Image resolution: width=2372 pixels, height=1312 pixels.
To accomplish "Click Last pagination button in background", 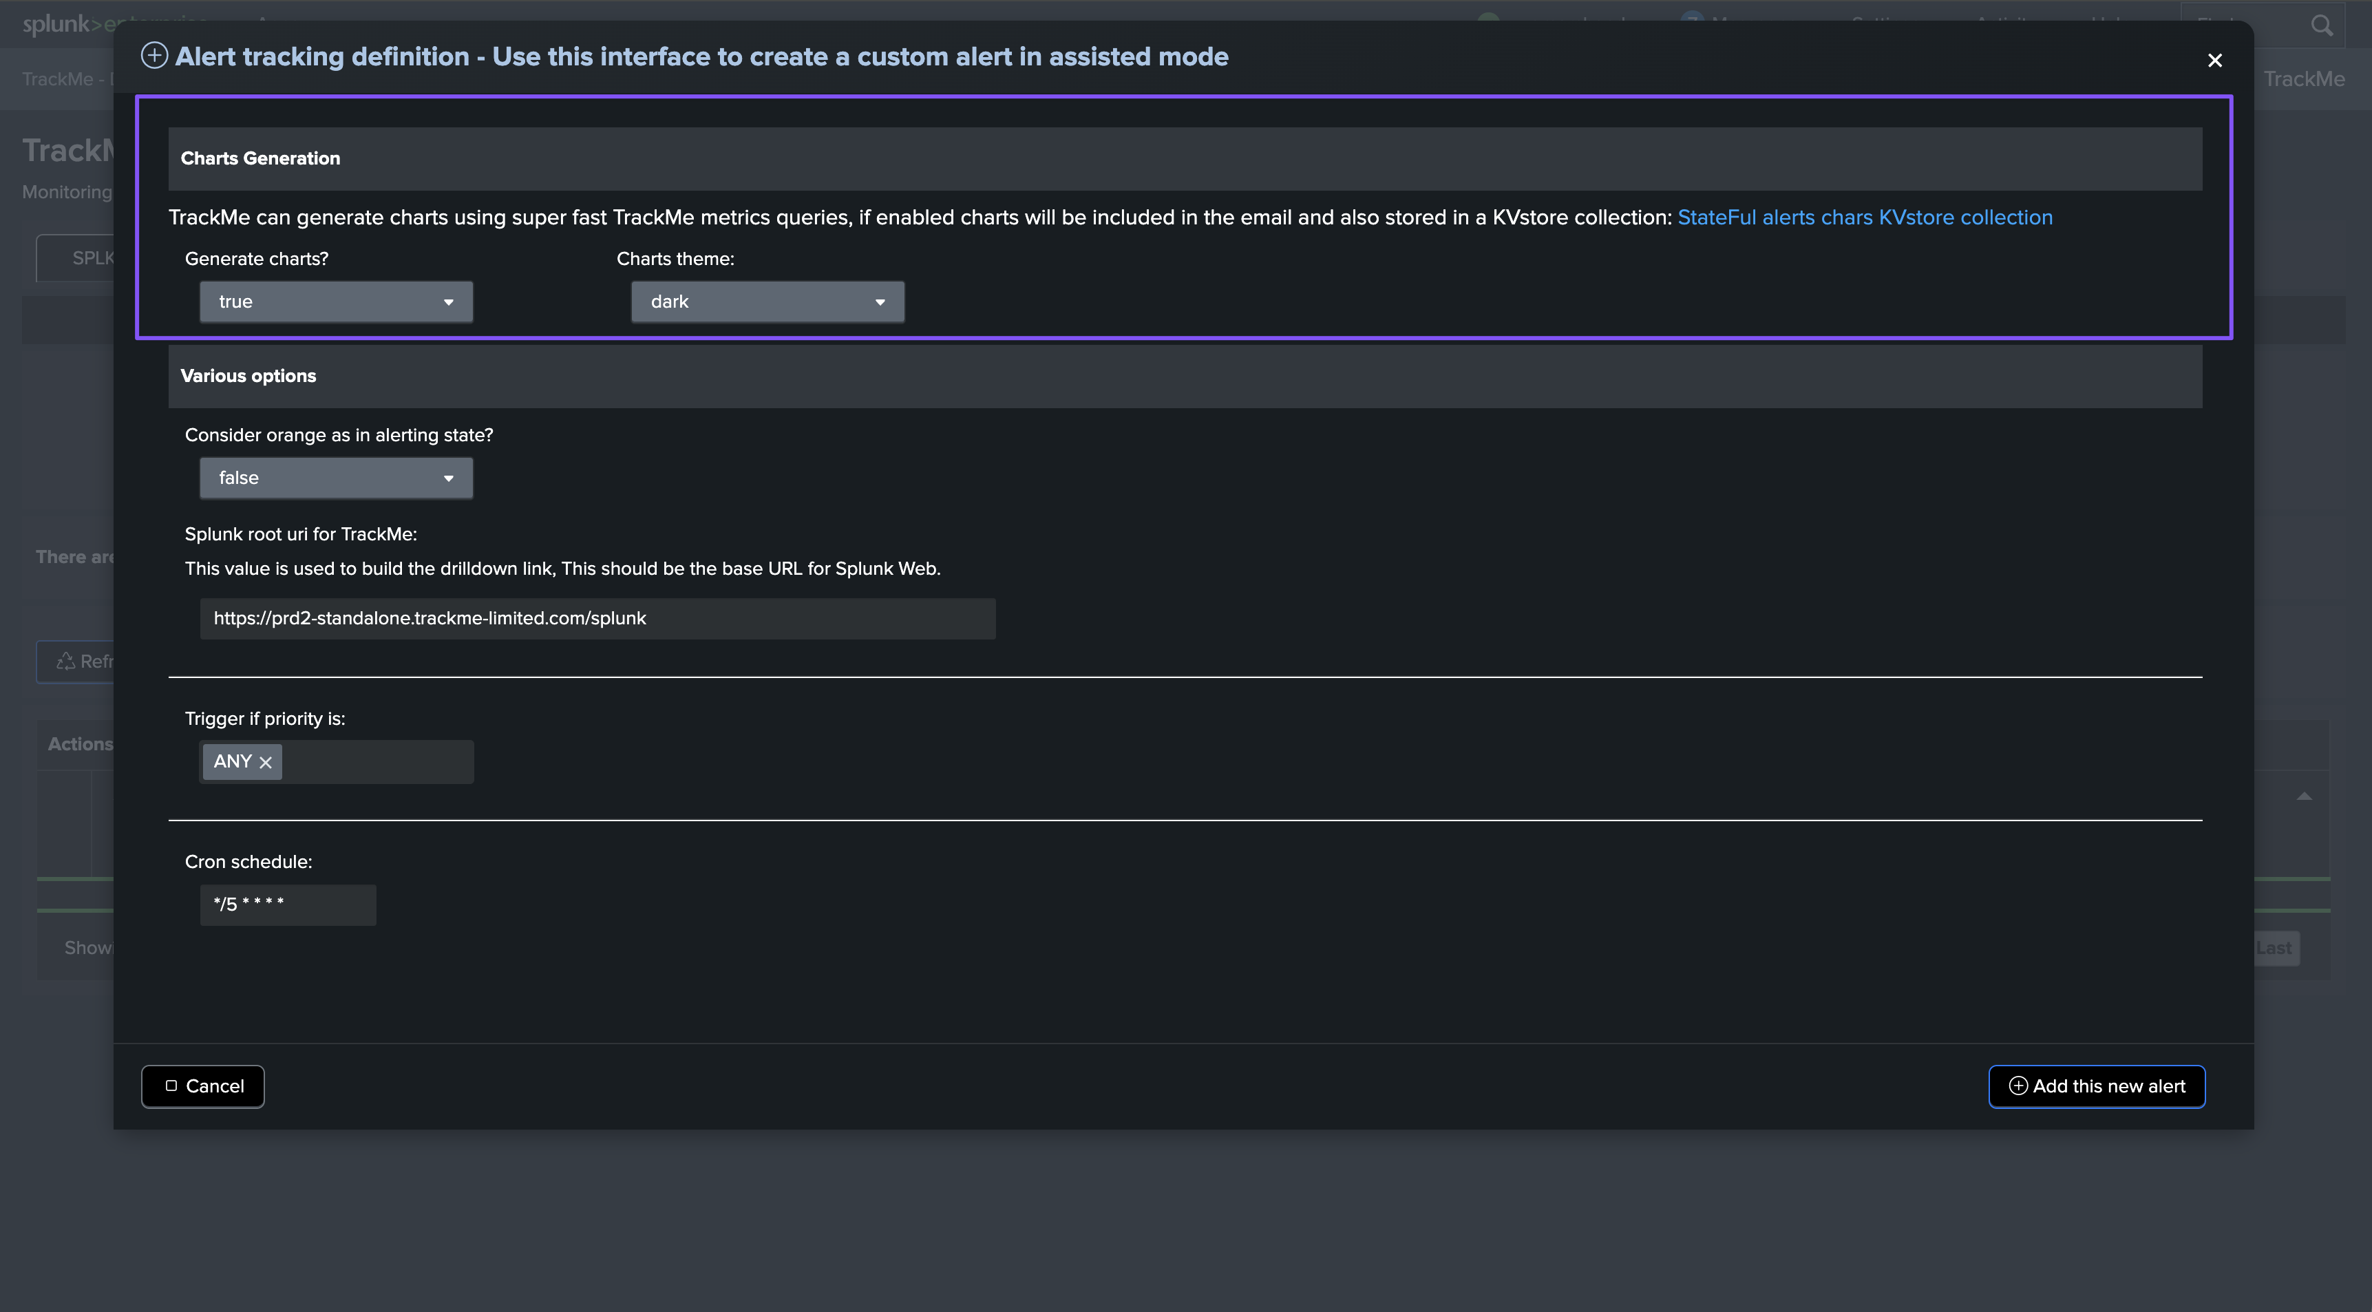I will (2276, 947).
